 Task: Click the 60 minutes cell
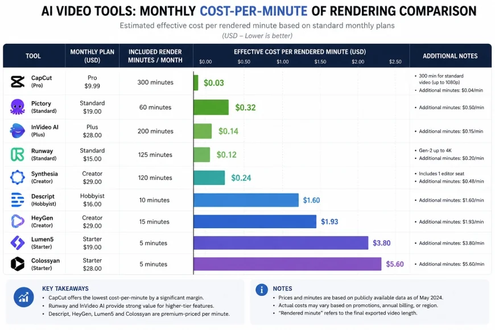(x=155, y=108)
